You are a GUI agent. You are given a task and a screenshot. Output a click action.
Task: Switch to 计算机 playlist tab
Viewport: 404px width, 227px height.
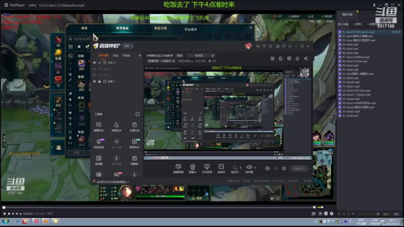[x=358, y=24]
